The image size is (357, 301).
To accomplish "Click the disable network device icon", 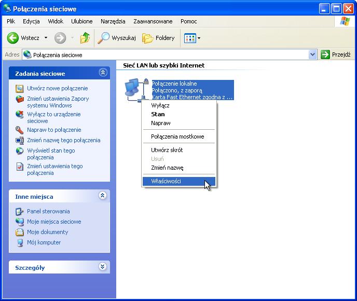I will tap(20, 115).
